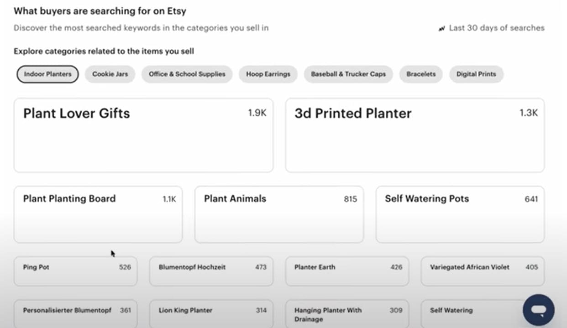Select the Lion King Planter card
The width and height of the screenshot is (567, 328).
coord(211,313)
